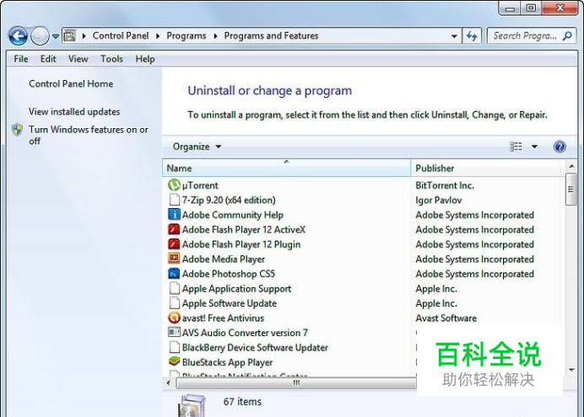Open View installed updates link

point(74,111)
